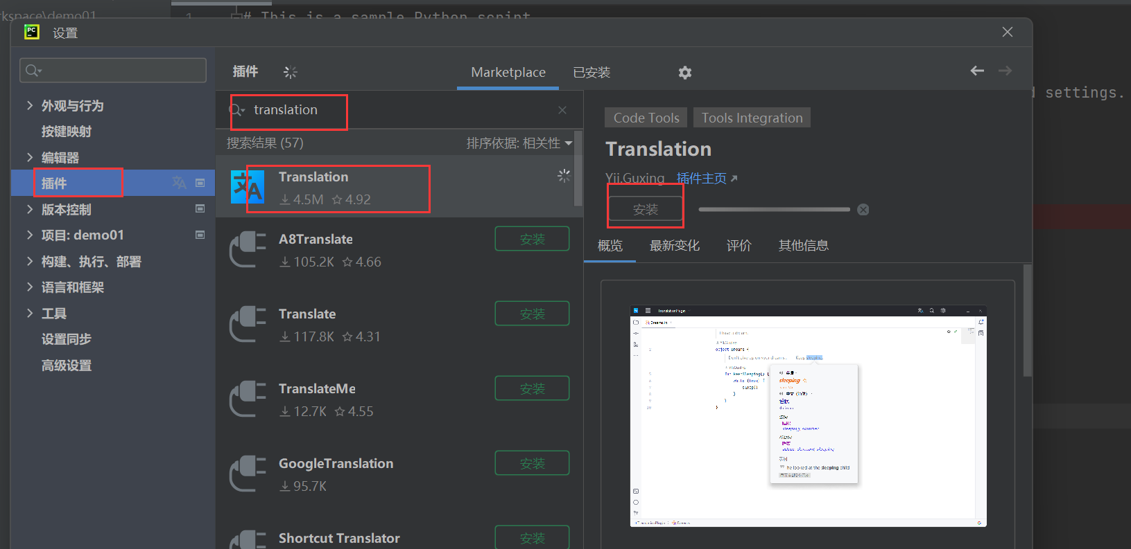The image size is (1131, 549).
Task: Click the Code Tools tag
Action: tap(646, 118)
